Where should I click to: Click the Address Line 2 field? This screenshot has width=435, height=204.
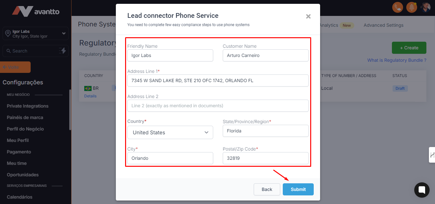[218, 106]
